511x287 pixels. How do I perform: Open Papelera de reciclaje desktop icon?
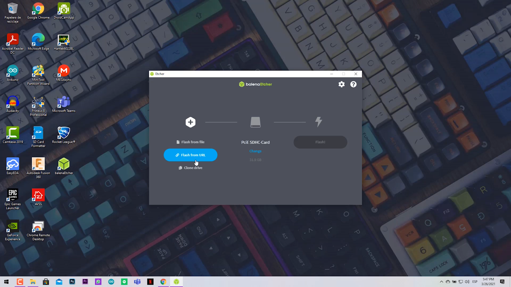coord(13,13)
